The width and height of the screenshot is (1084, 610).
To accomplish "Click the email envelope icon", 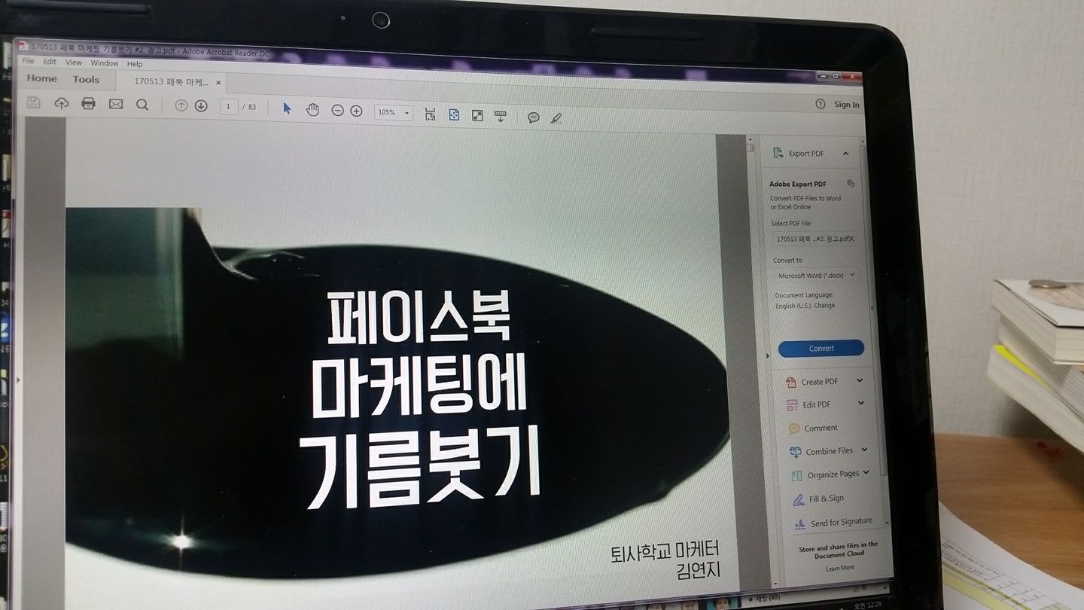I will tap(115, 105).
